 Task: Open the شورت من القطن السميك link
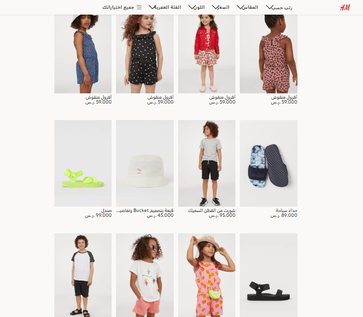[x=212, y=211]
